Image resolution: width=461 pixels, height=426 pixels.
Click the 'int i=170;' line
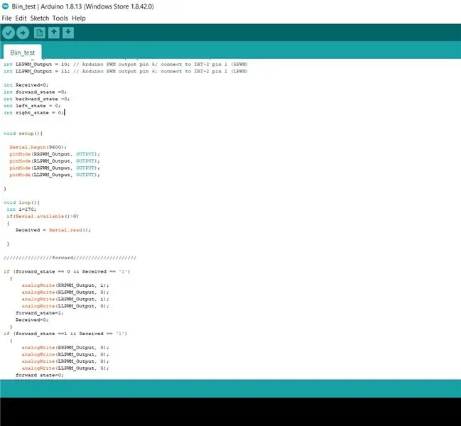[21, 209]
